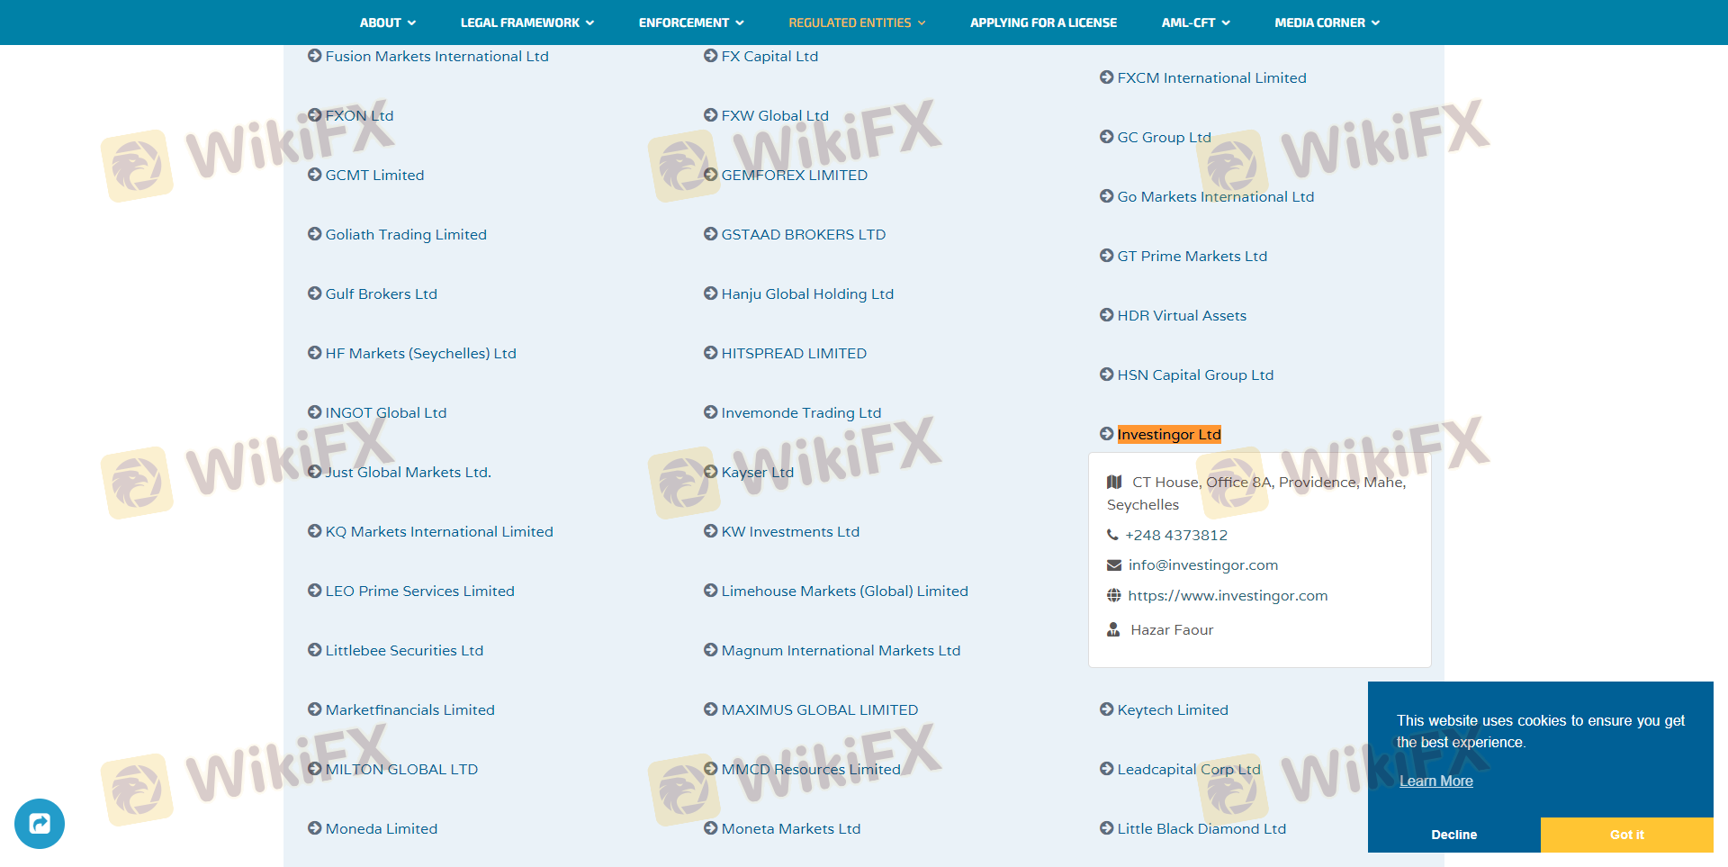1728x867 pixels.
Task: Click arrow icon beside Limehouse Markets (Global) Limited
Action: pos(711,591)
